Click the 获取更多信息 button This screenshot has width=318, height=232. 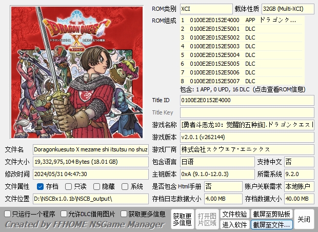click(x=182, y=219)
